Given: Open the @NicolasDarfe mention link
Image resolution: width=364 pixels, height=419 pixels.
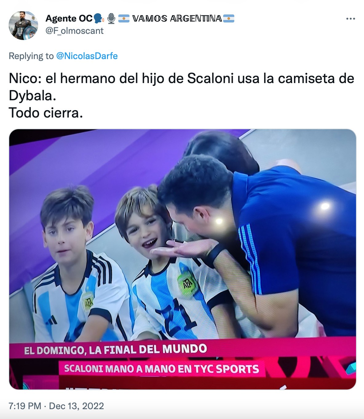Looking at the screenshot, I should pyautogui.click(x=87, y=56).
